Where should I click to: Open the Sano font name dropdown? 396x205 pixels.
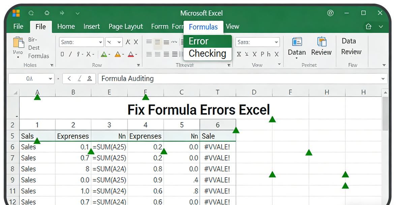tap(100, 42)
